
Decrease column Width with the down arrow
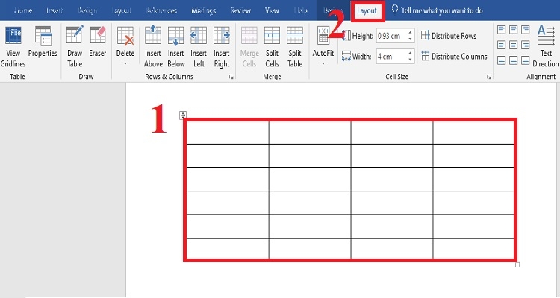click(411, 60)
